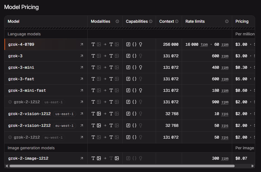Click the function calling icon for grok-3
Viewport: 261px width, 172px height.
coord(128,56)
